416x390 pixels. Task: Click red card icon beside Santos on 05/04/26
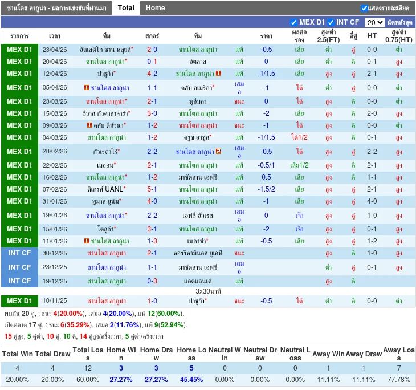(86, 88)
